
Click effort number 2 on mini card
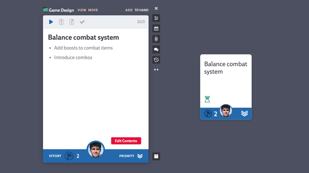pyautogui.click(x=216, y=114)
